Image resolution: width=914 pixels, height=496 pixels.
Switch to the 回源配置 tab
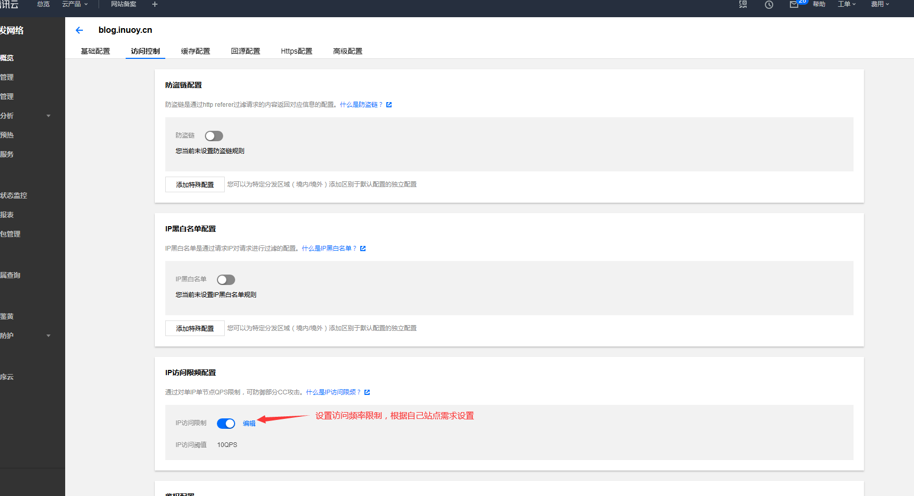click(246, 51)
